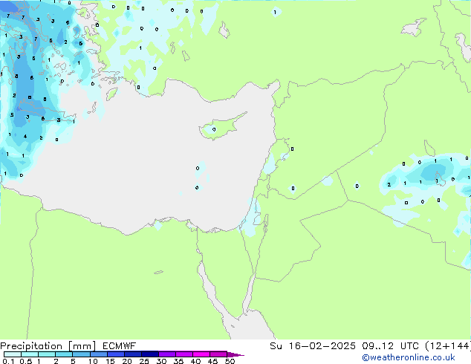Click the island of Cyprus on the map
The height and width of the screenshot is (364, 471).
221,127
